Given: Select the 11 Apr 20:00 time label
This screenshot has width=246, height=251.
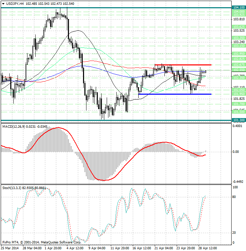Looking at the screenshot, I should click(x=120, y=248).
